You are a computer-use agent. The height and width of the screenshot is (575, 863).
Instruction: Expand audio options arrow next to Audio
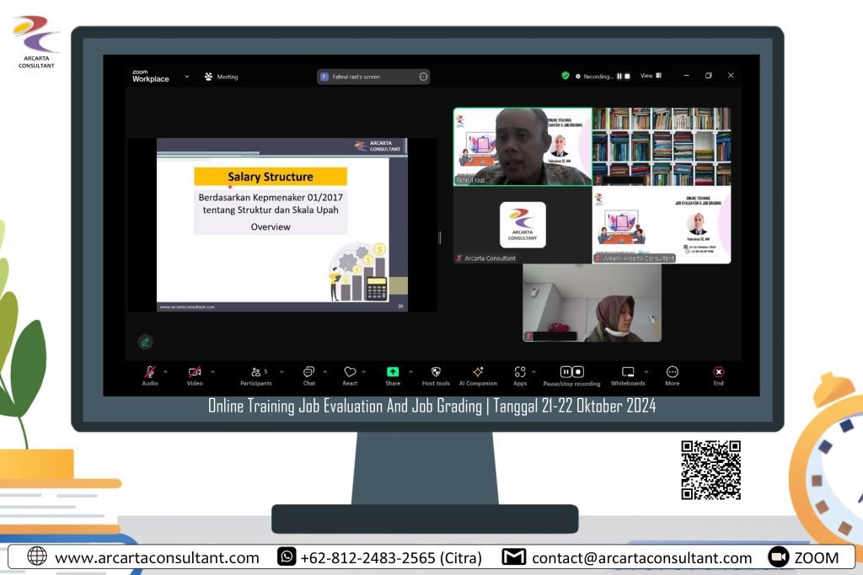[x=165, y=371]
